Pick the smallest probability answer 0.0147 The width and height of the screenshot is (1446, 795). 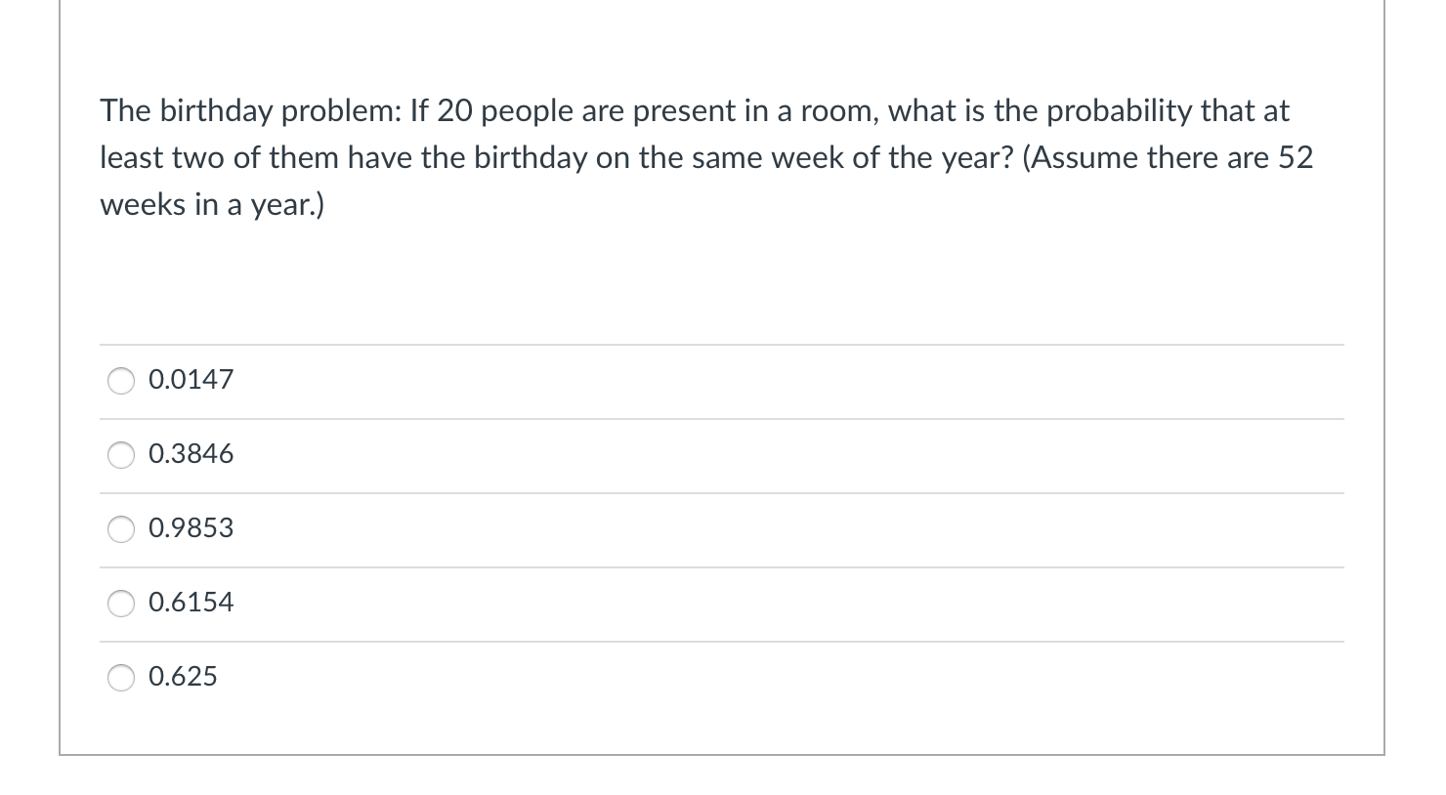point(120,380)
